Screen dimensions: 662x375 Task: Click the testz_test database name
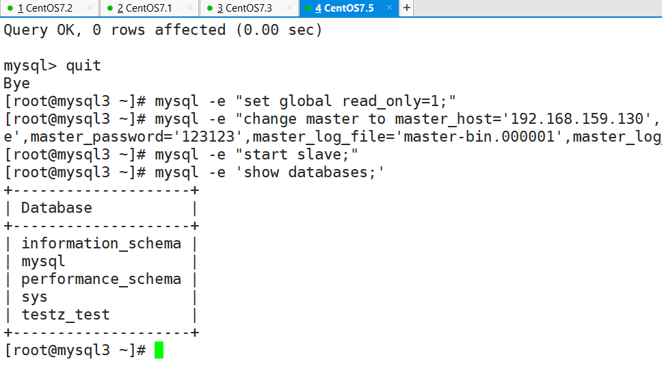pyautogui.click(x=65, y=315)
